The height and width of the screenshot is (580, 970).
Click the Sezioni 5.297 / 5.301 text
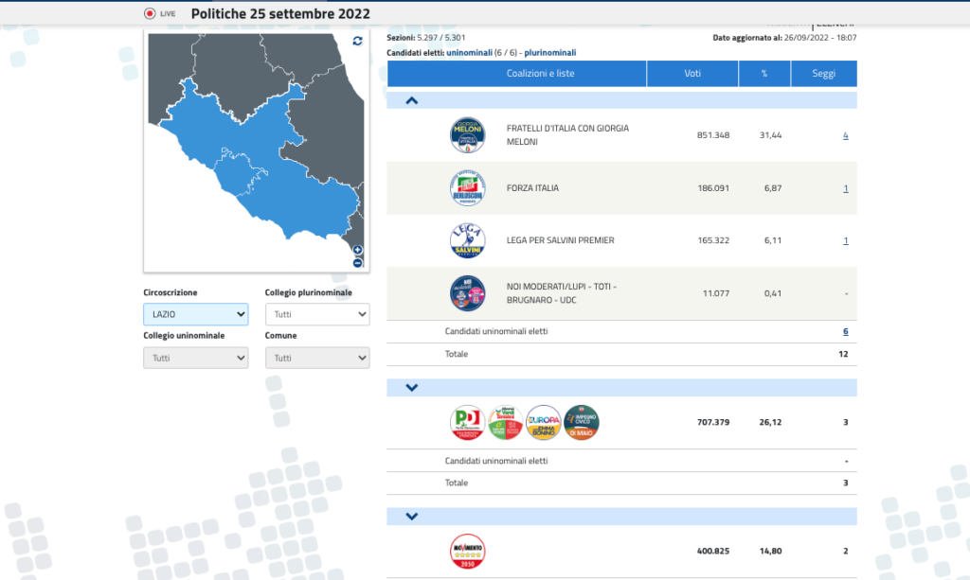(x=426, y=38)
